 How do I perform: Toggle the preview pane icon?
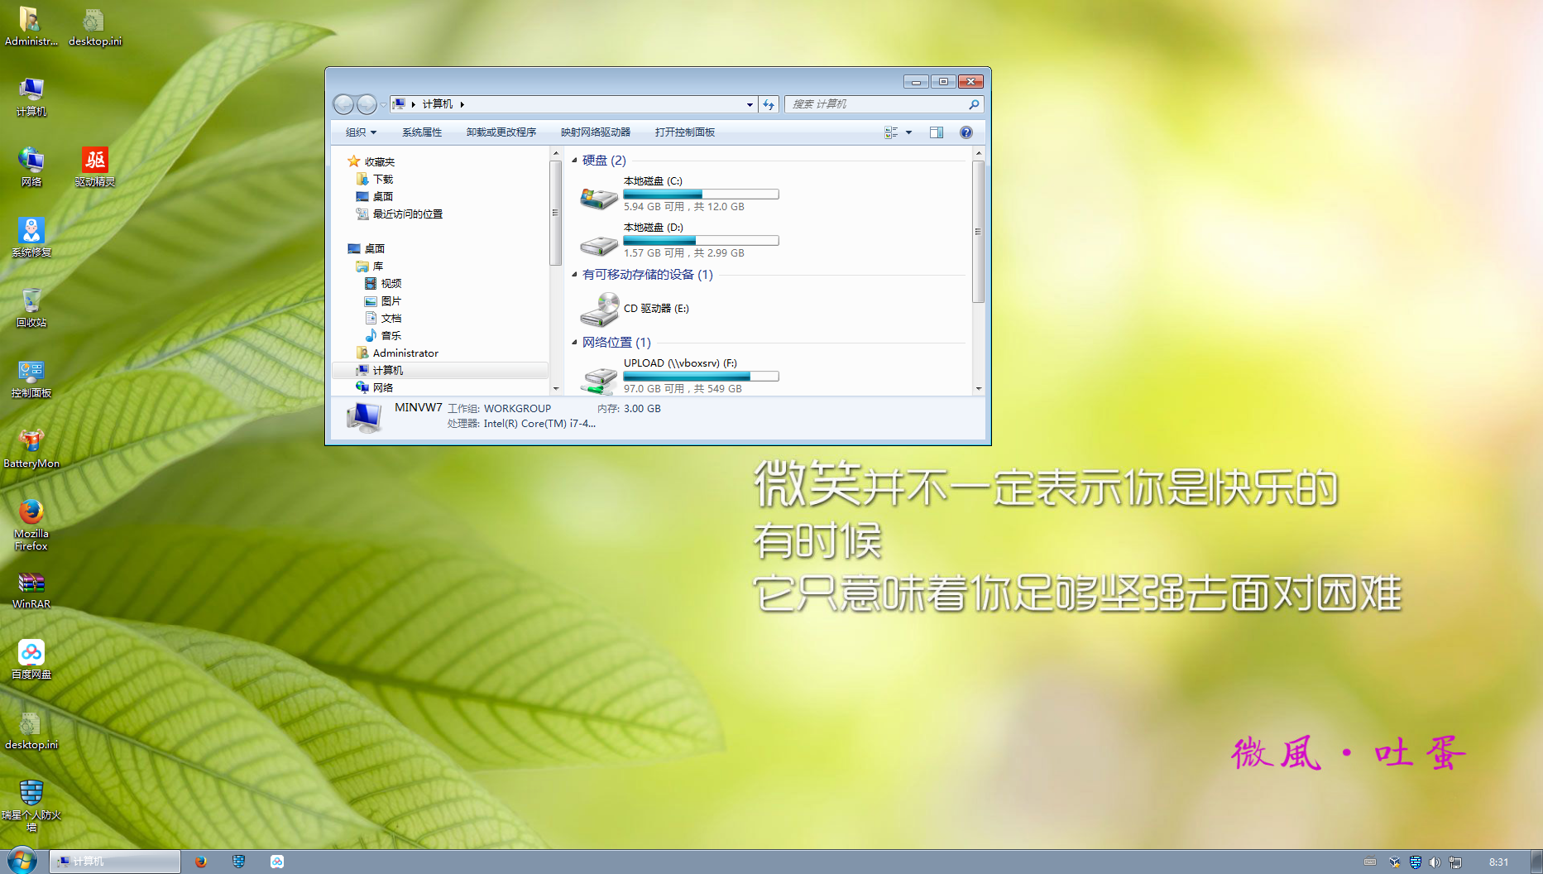tap(936, 132)
